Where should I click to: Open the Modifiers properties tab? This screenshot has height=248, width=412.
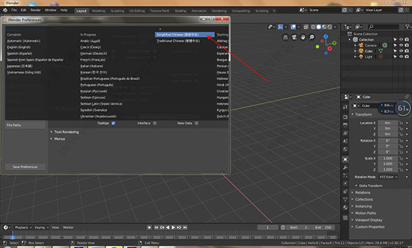tap(345, 167)
